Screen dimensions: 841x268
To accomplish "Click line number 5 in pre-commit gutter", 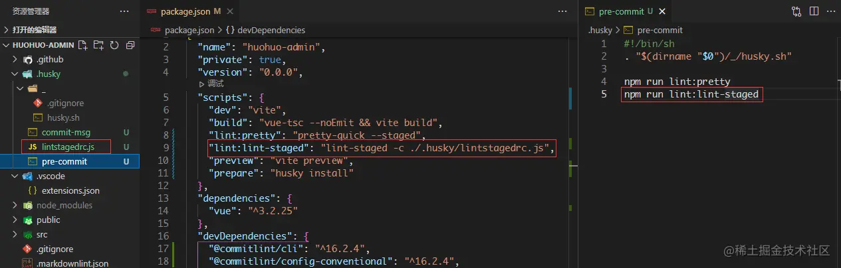I will pos(604,95).
